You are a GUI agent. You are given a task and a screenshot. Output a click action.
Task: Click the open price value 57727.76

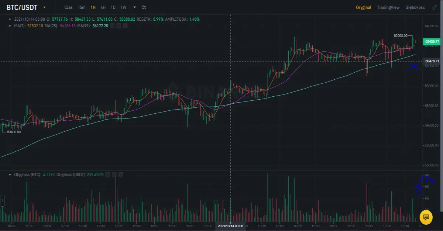(59, 19)
